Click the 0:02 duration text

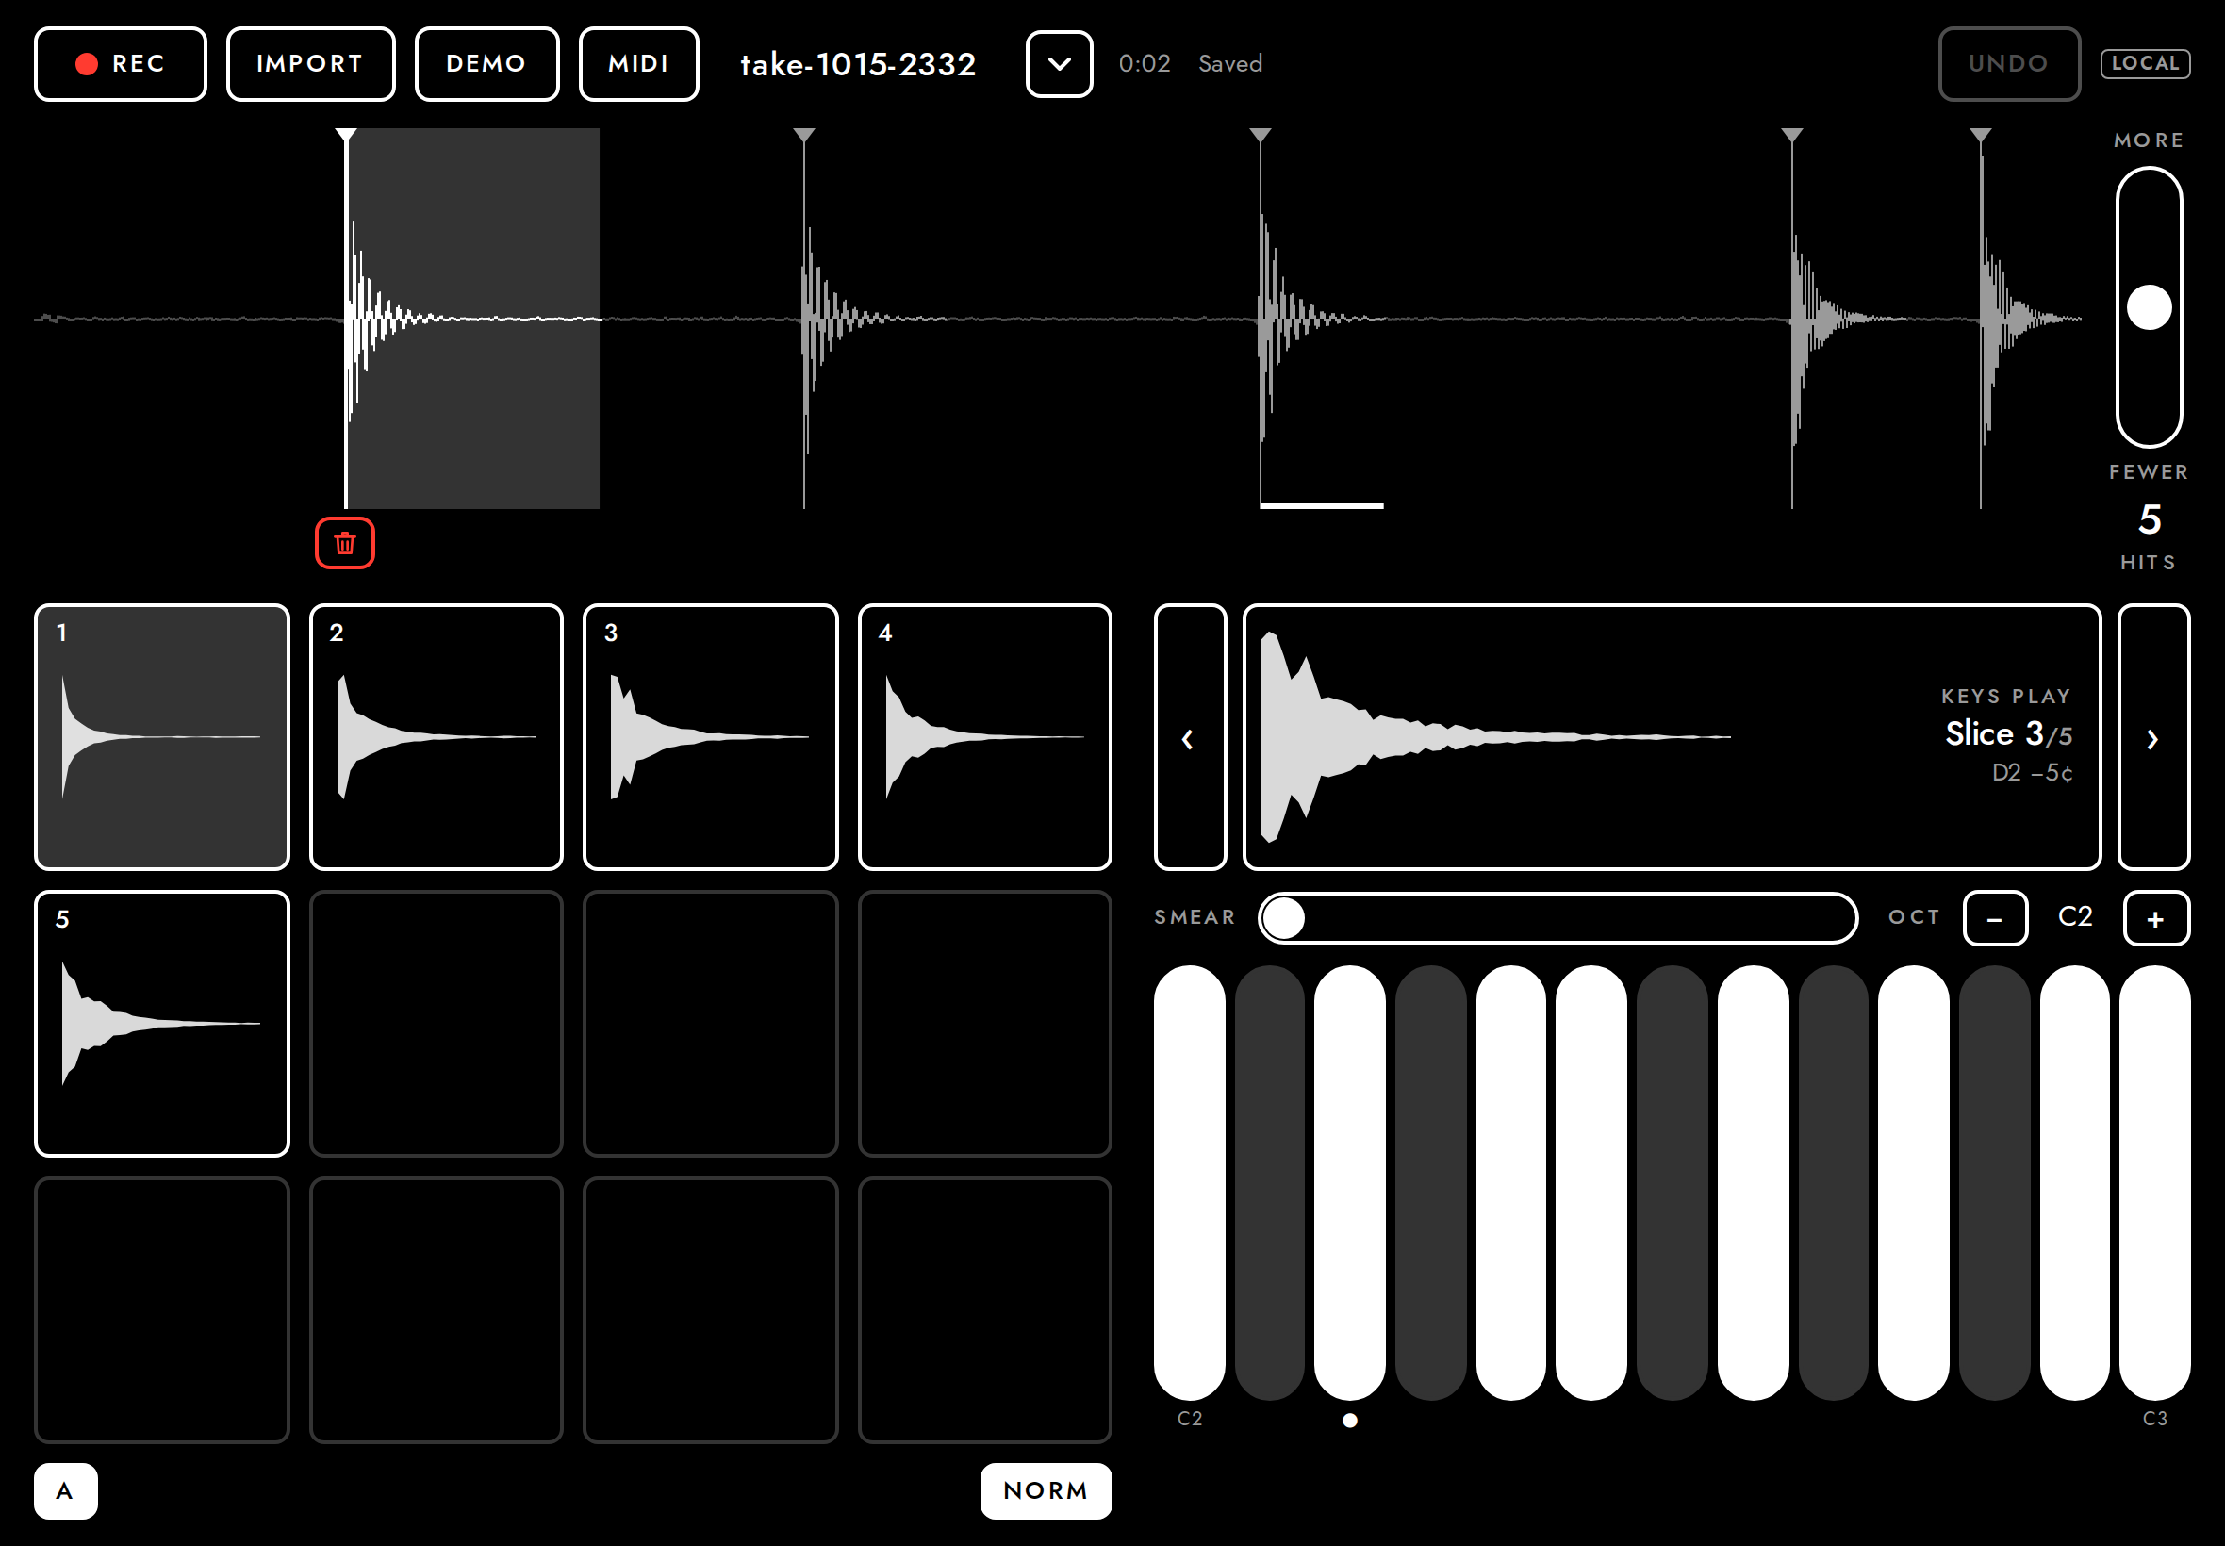1144,64
